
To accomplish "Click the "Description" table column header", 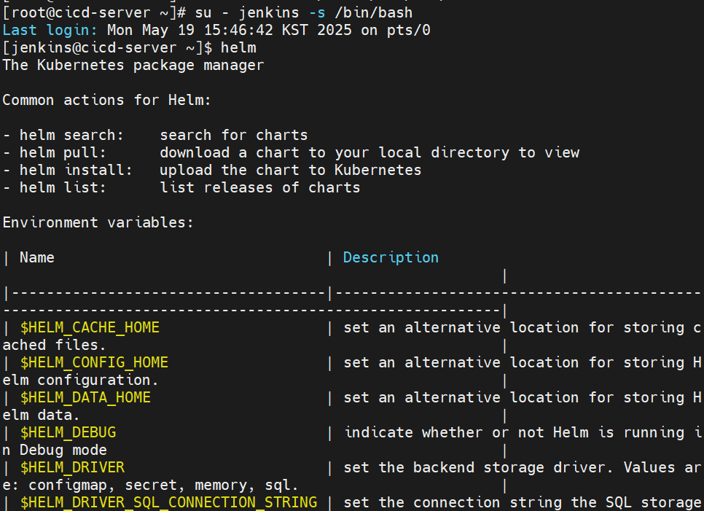I will 391,258.
